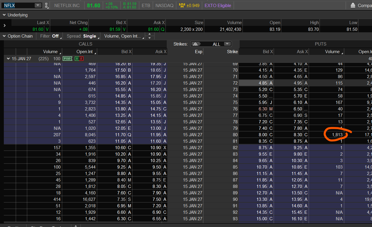Click the EXTO Eligible label
The height and width of the screenshot is (227, 372).
pos(218,6)
